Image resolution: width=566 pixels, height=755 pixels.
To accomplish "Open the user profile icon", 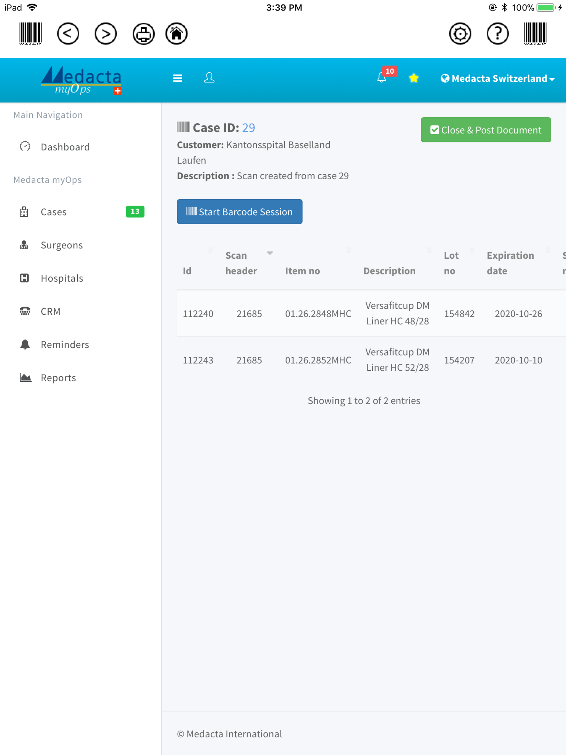I will point(209,78).
